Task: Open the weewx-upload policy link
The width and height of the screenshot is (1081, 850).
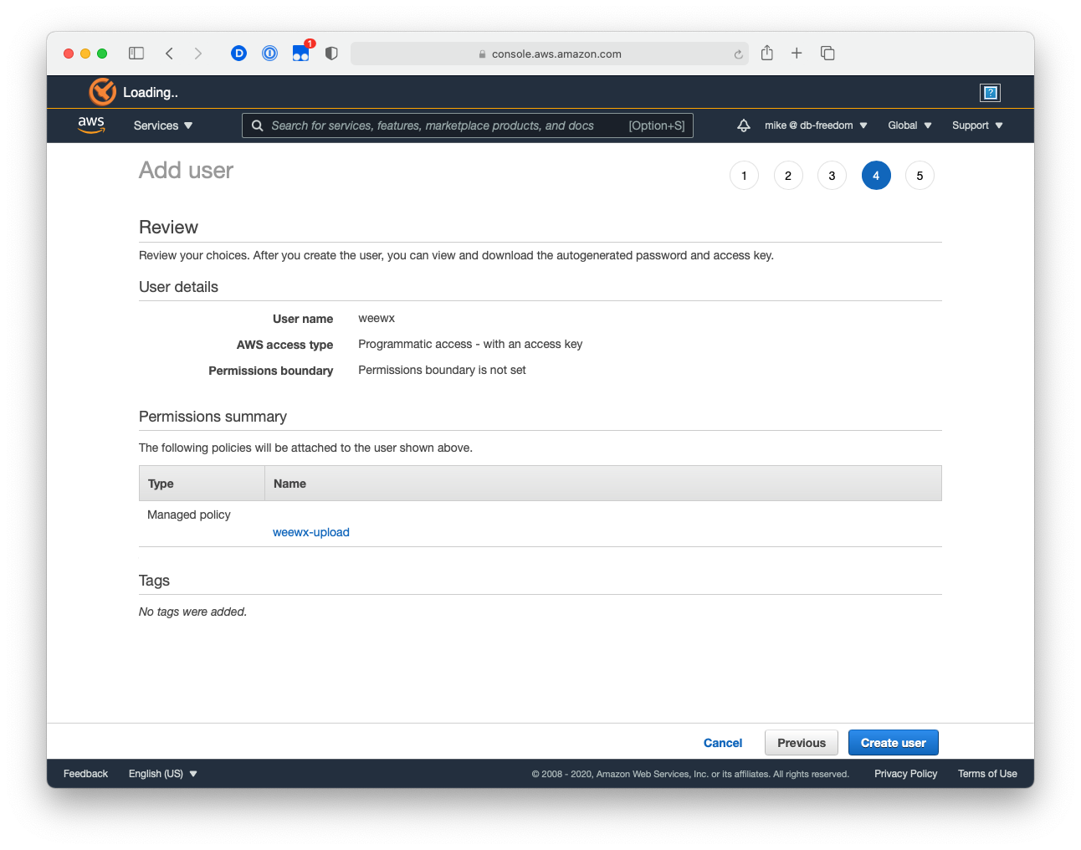Action: (311, 532)
